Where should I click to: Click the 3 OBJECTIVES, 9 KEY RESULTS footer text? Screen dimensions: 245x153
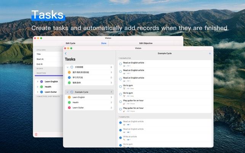(x=48, y=97)
